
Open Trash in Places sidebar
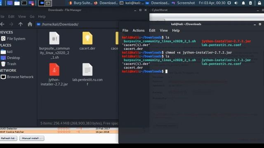pyautogui.click(x=9, y=64)
